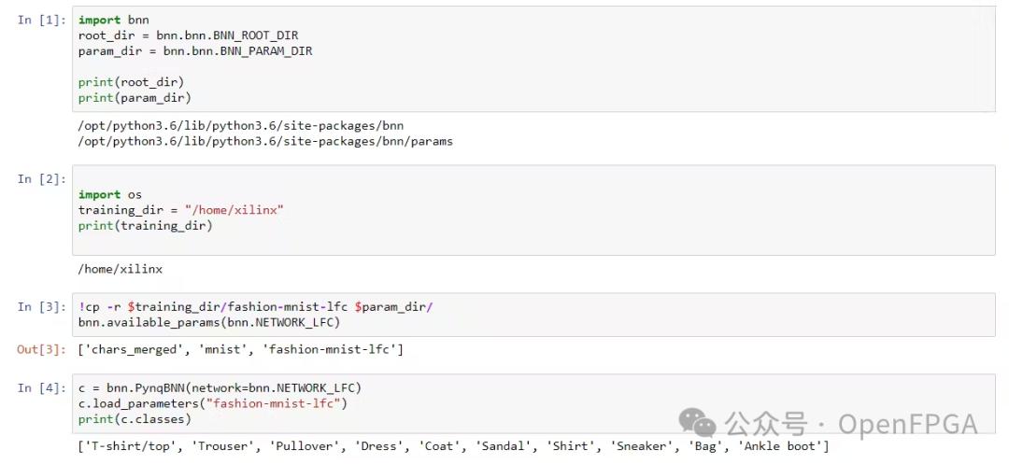Image resolution: width=1009 pixels, height=464 pixels.
Task: Click the print(param_dir) statement
Action: 135,97
